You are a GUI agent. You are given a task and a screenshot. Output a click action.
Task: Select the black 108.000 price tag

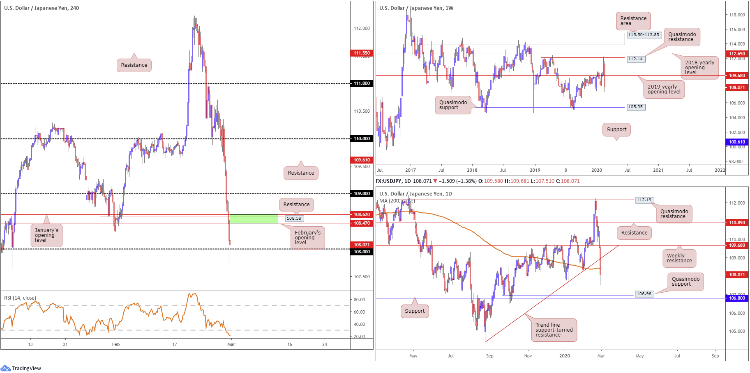362,252
